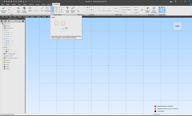Click orange Magnitude Defined legend swatch

[155, 109]
